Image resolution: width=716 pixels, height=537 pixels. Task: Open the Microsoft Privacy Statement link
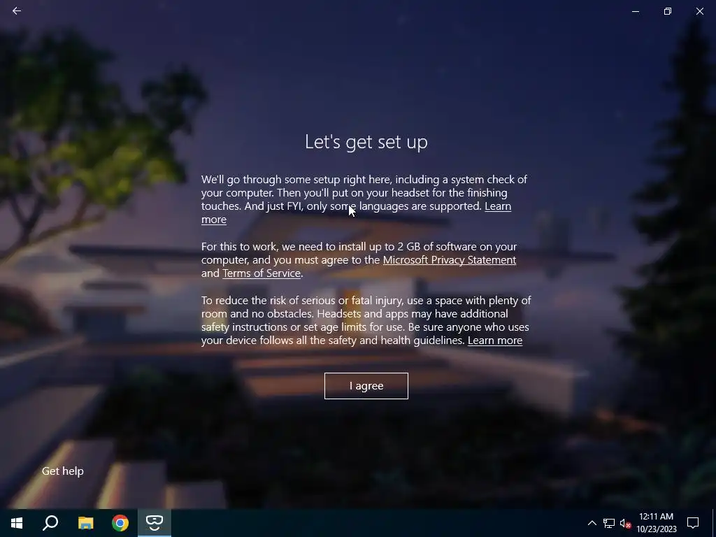[x=450, y=260]
